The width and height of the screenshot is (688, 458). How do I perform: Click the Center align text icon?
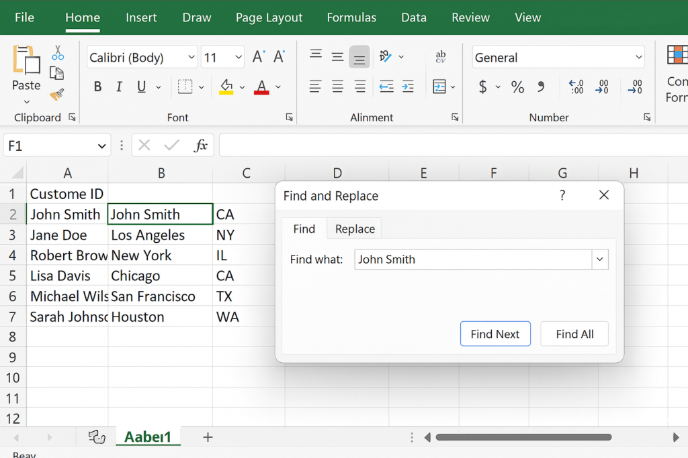(x=337, y=87)
